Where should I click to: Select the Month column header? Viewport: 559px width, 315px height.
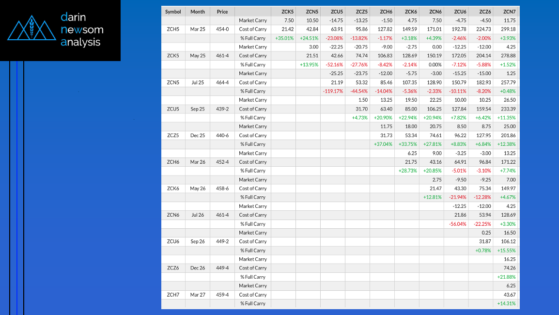point(198,12)
